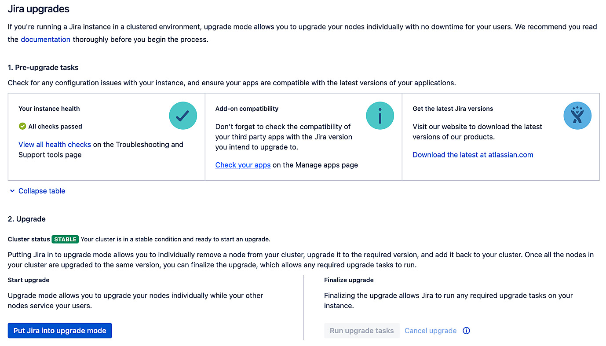Click the Get the latest Jira versions card
Screen dimensions: 606x346
(x=500, y=136)
